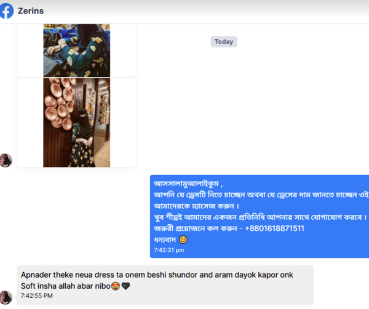Viewport: 369px width, 309px height.
Task: Tap phone number +8801618871511
Action: [274, 229]
